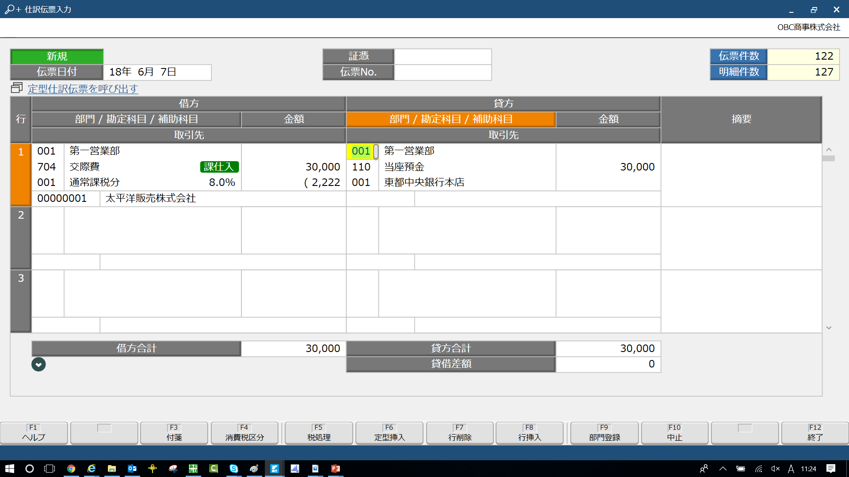This screenshot has height=477, width=849.
Task: Click the F5 税処理 button
Action: (x=319, y=433)
